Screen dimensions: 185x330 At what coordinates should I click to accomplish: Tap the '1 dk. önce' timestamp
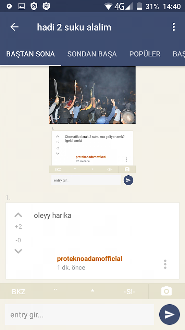tap(71, 267)
